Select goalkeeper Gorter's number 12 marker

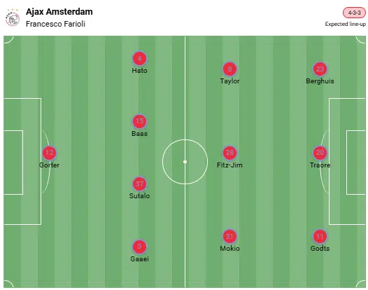coord(49,153)
